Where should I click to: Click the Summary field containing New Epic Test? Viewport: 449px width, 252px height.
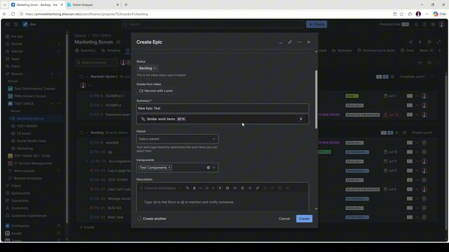(223, 108)
